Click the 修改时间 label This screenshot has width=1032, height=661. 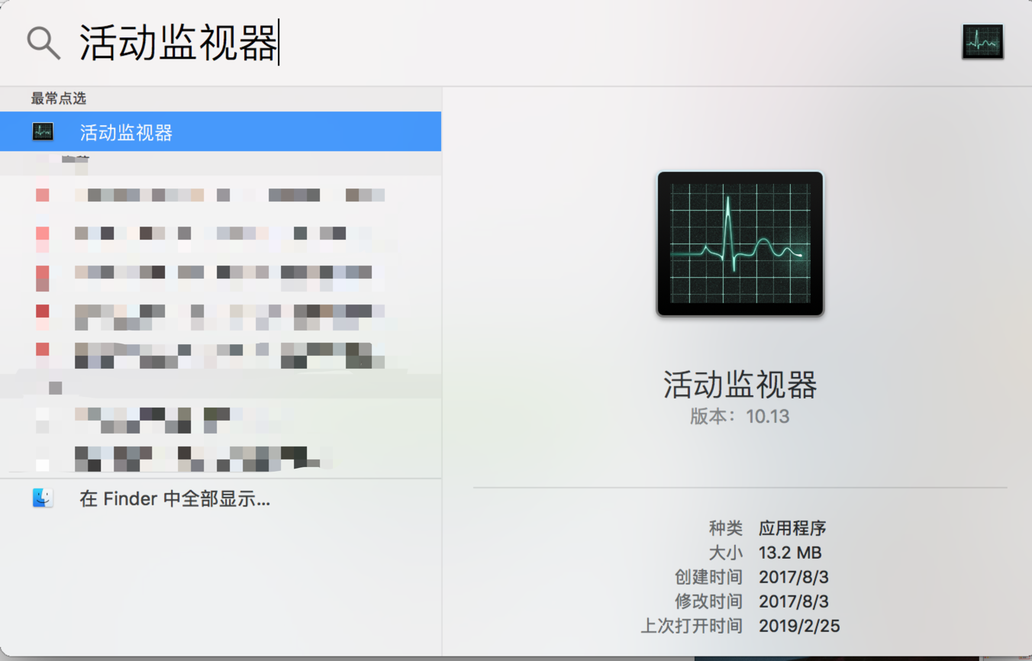point(708,601)
